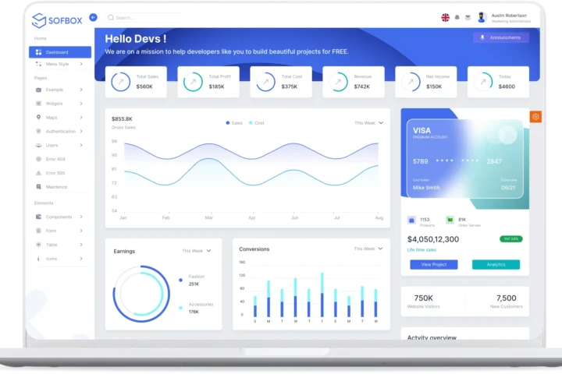Viewport: 562px width, 374px height.
Task: Click the View Project button
Action: tap(433, 265)
